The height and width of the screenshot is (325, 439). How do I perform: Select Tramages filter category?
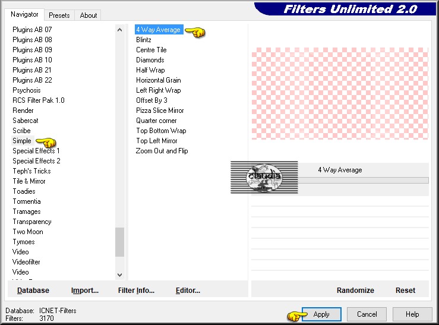(x=27, y=212)
